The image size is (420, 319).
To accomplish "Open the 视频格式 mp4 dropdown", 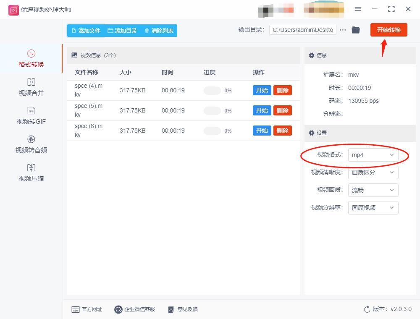I will click(x=373, y=155).
